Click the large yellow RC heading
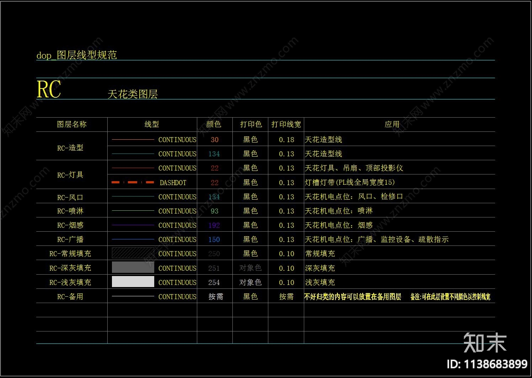Screen dimensions: 532x378 [x=49, y=89]
